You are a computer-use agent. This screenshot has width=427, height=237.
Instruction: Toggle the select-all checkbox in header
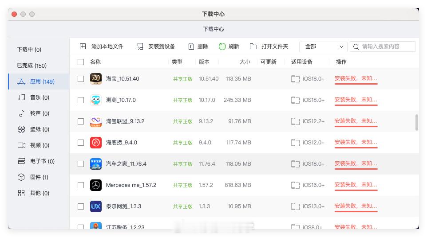click(81, 62)
